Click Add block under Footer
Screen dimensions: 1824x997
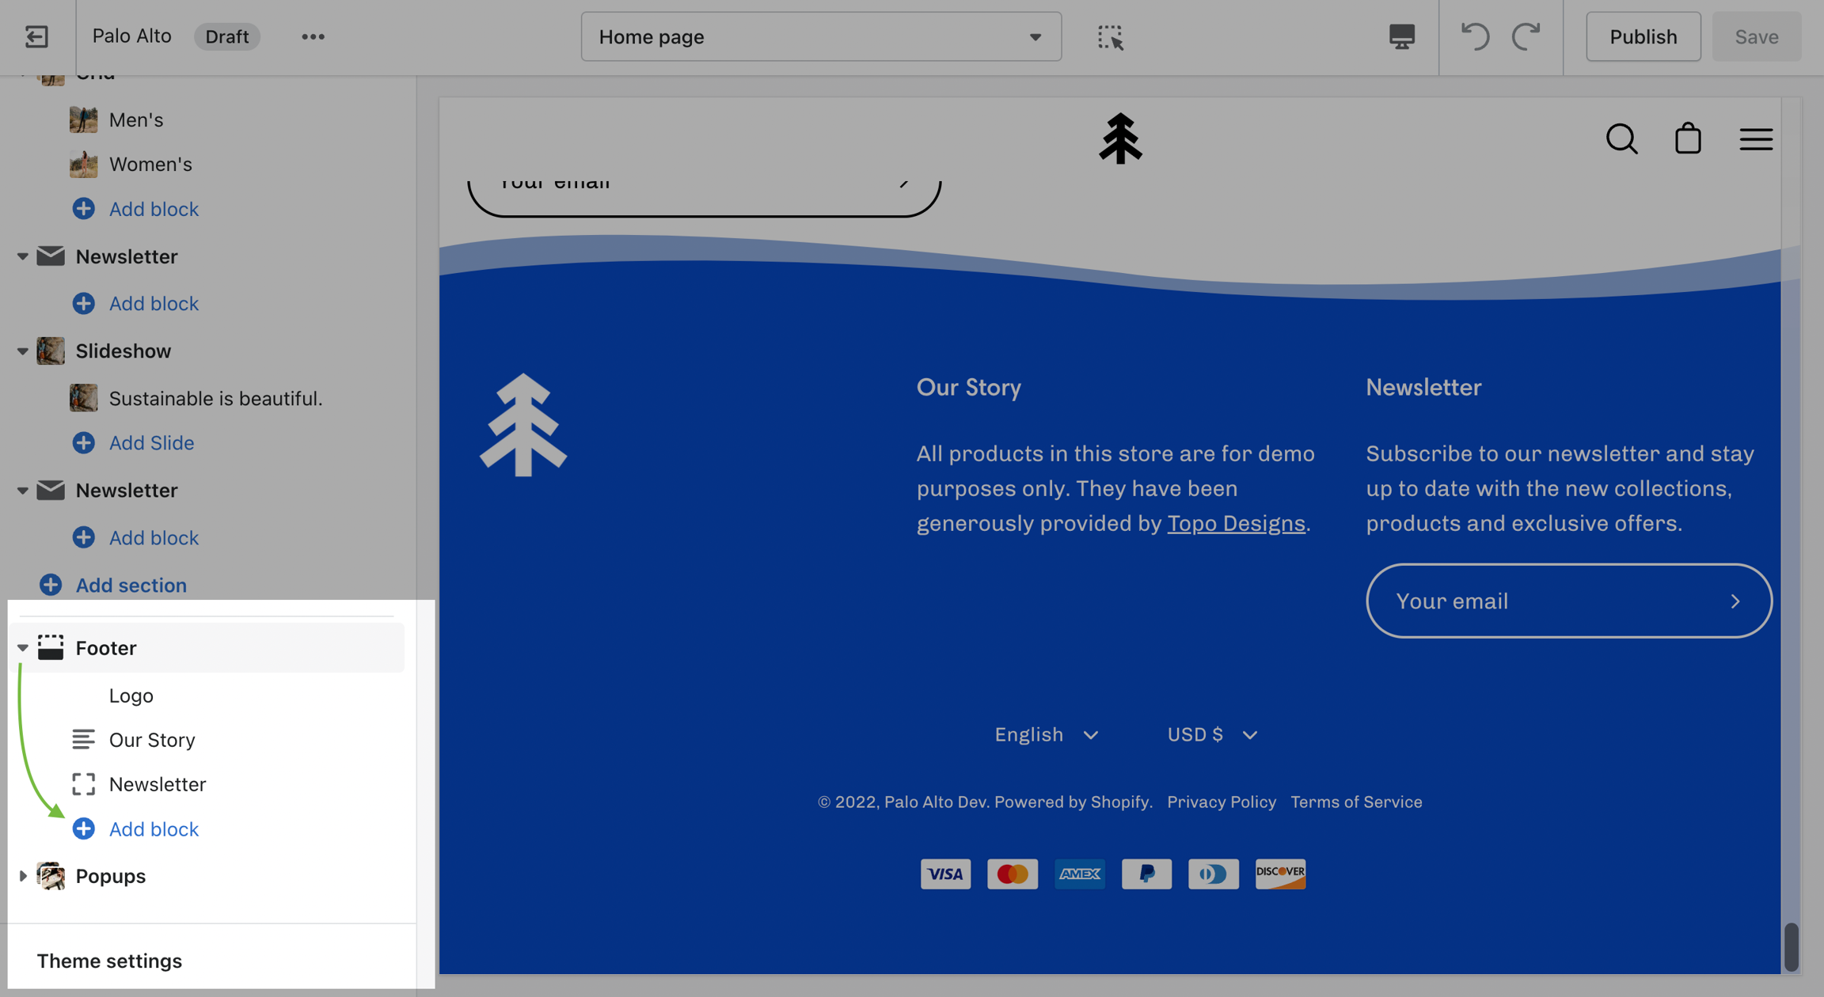click(154, 828)
